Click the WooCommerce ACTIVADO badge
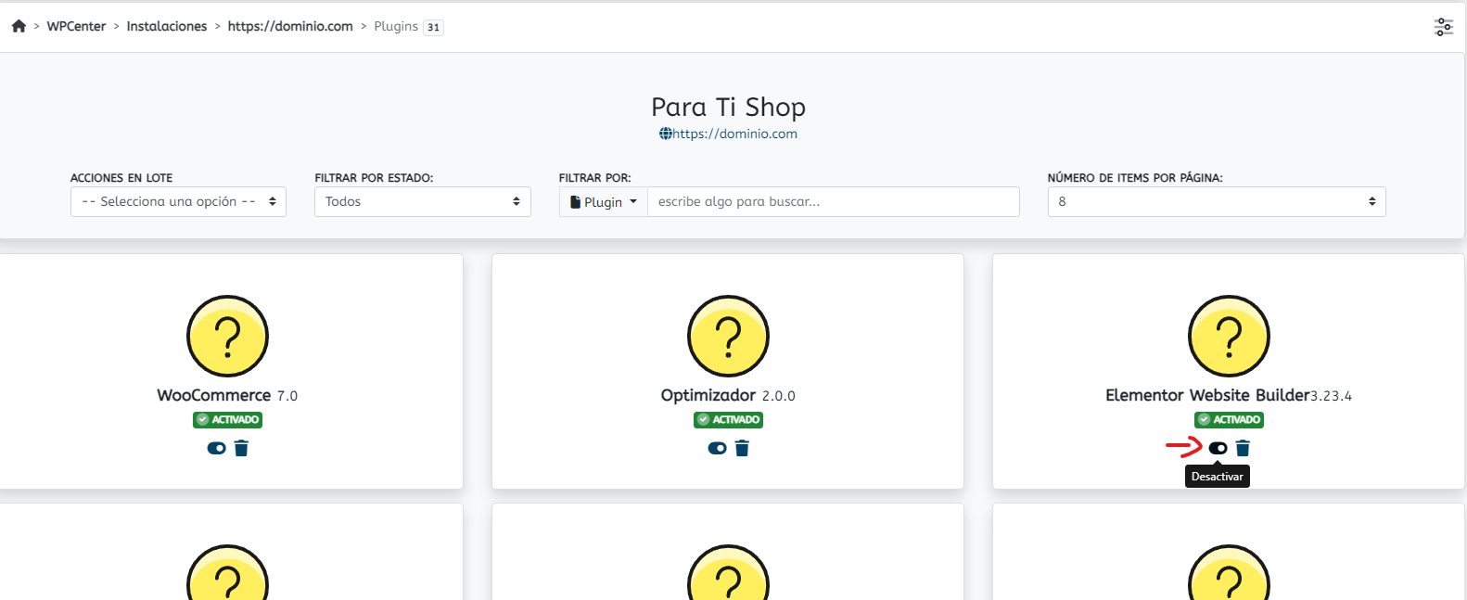 [x=227, y=420]
